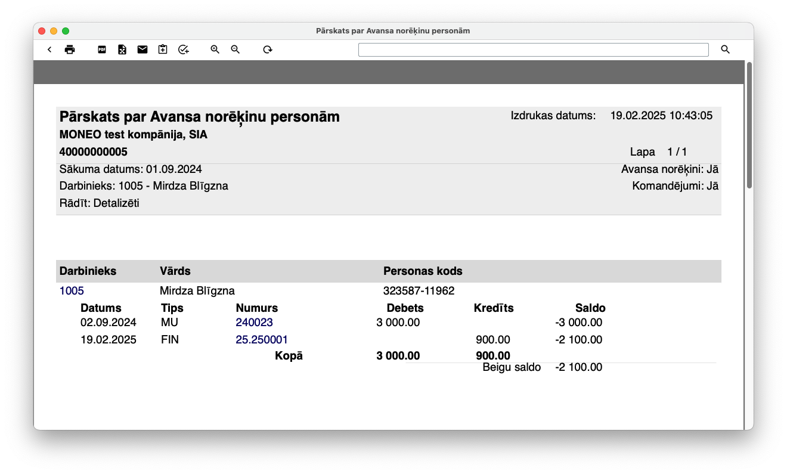Click the search magnifier icon
Viewport: 787px width, 474px height.
(725, 49)
